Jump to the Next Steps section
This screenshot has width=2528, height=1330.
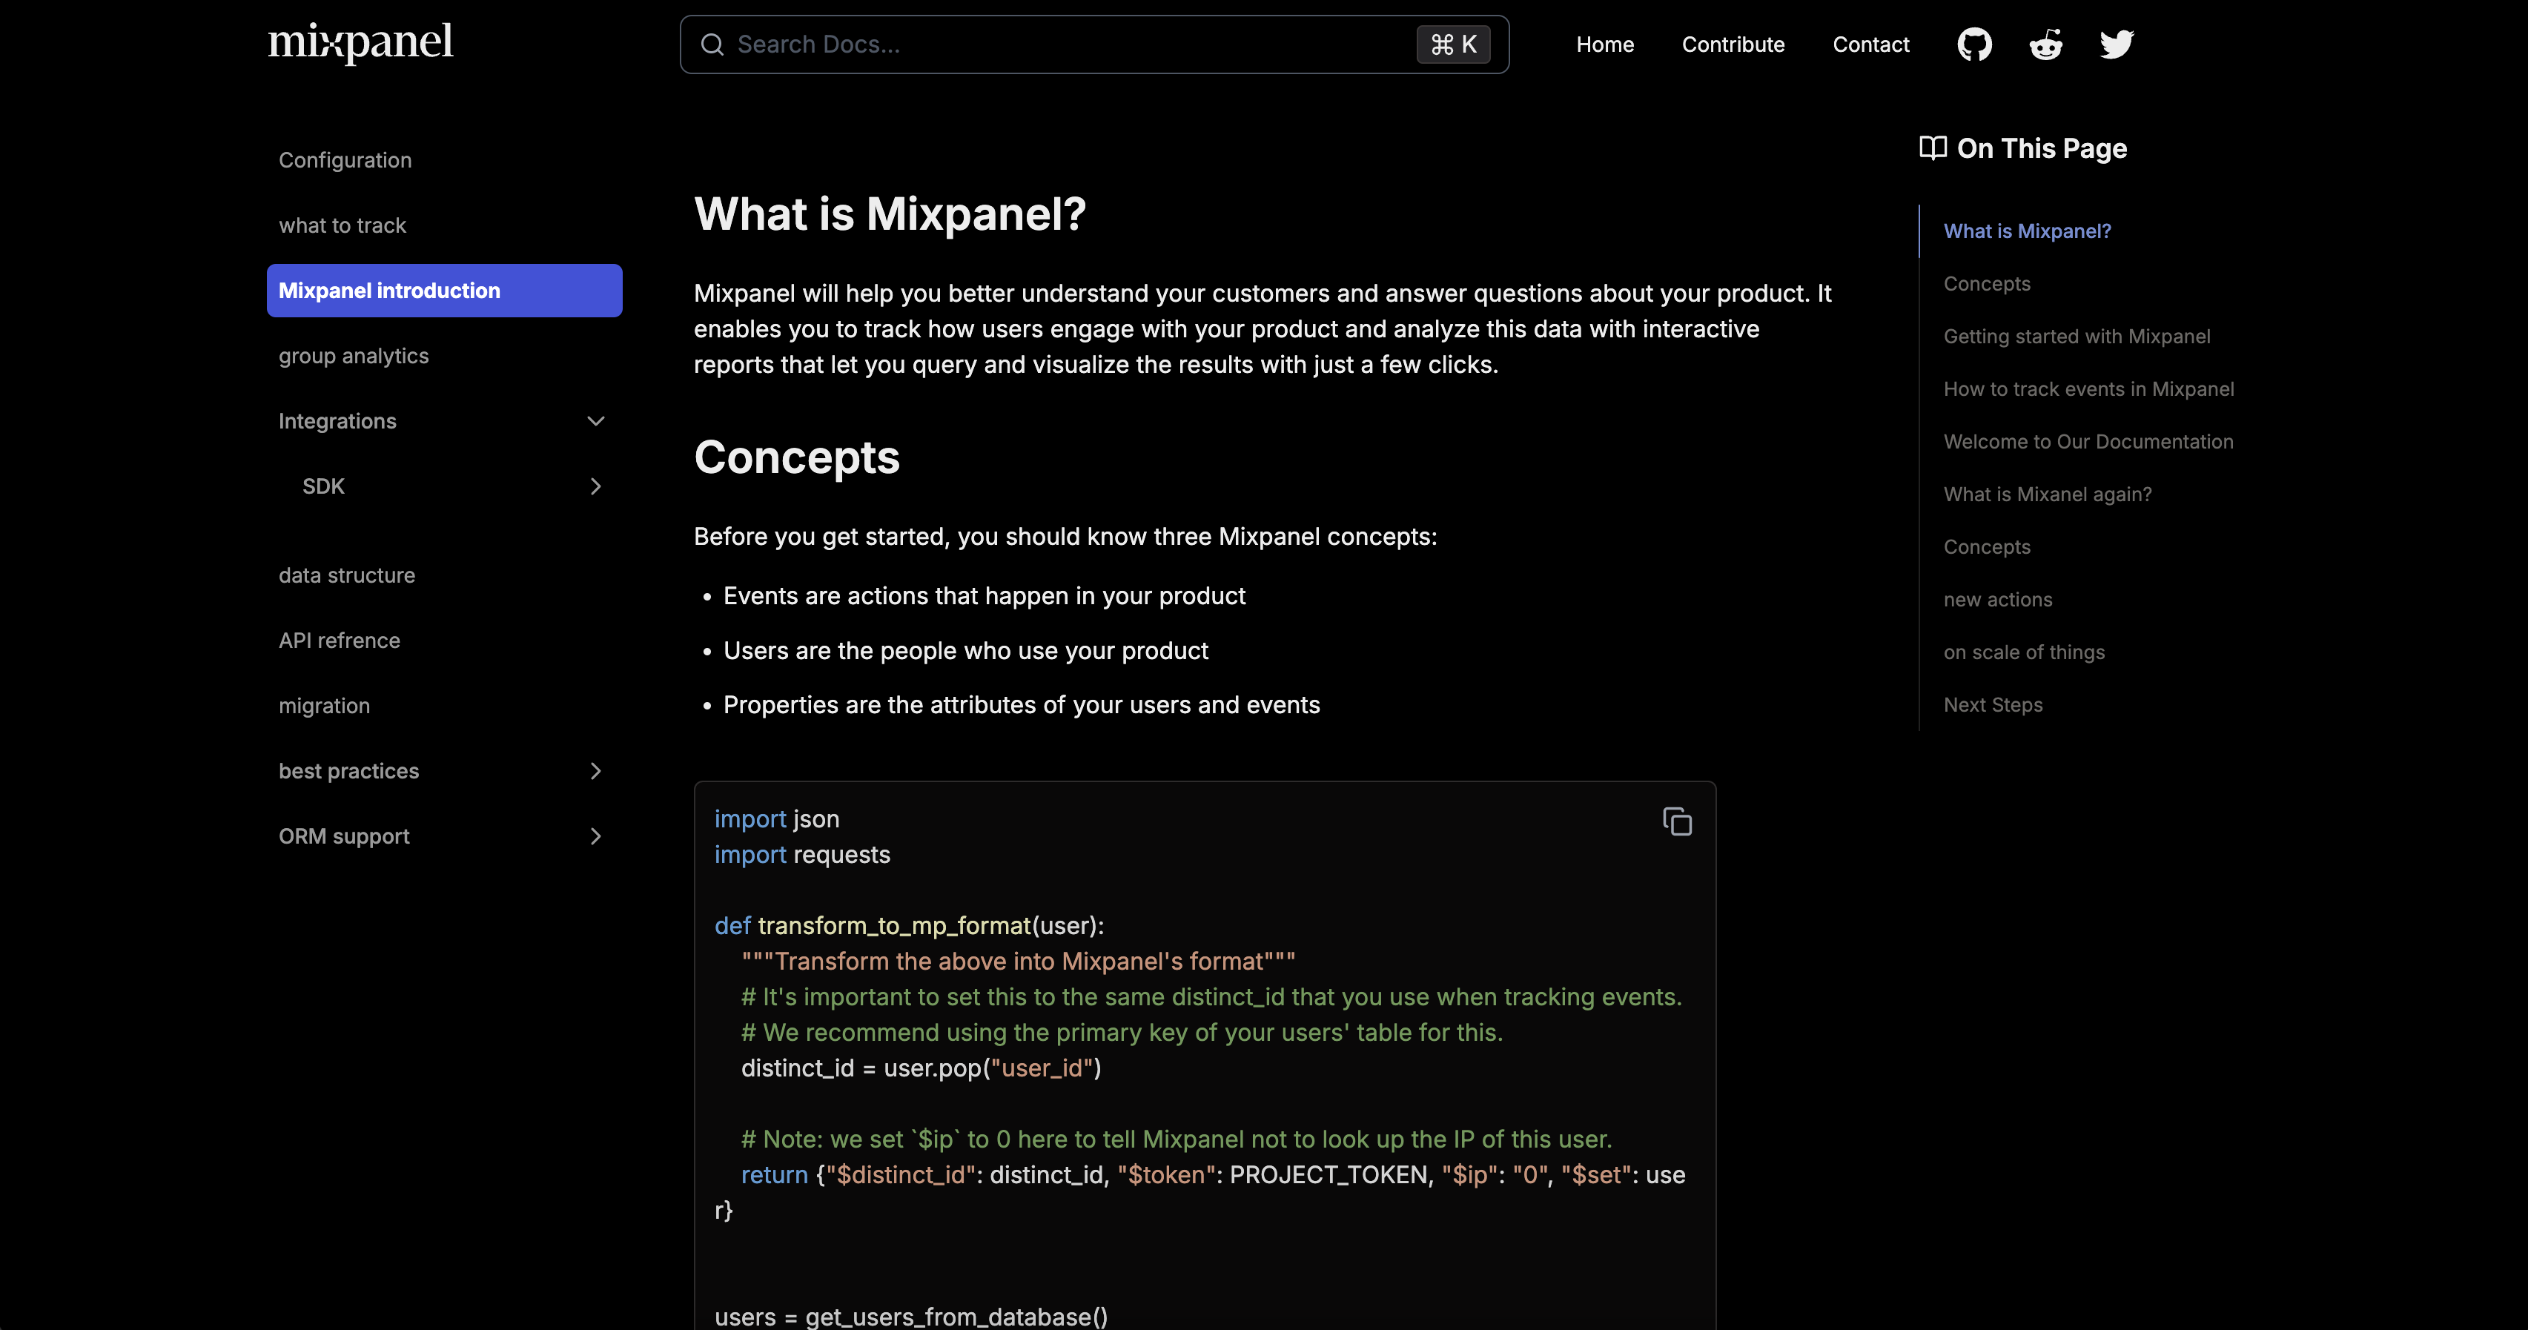tap(1992, 705)
